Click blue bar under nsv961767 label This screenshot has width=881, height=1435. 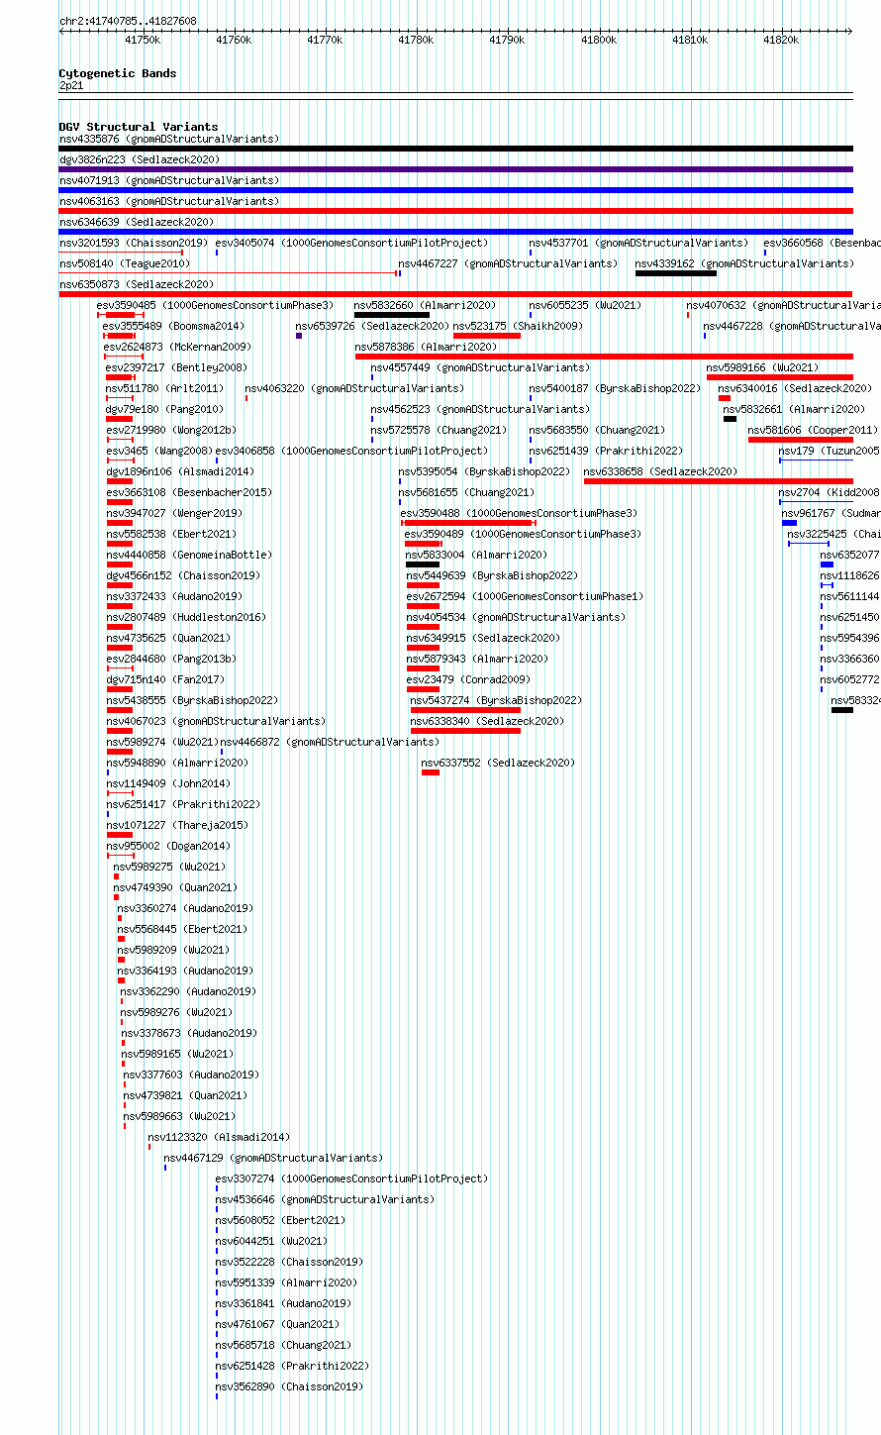(x=789, y=523)
